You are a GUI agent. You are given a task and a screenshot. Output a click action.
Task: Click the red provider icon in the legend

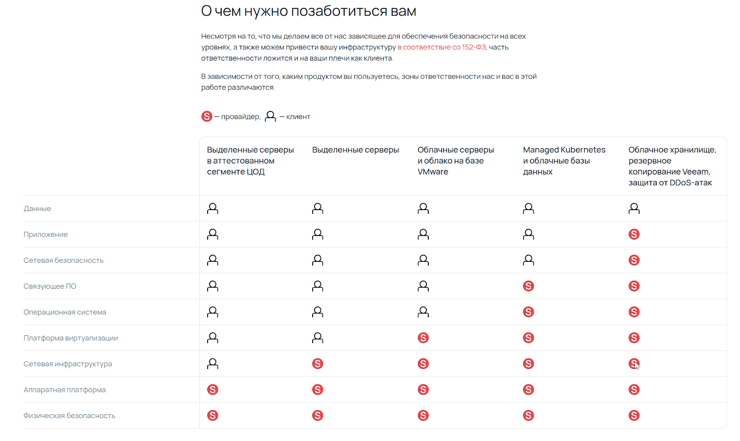[207, 116]
